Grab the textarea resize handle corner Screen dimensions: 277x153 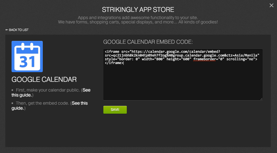pos(261,99)
